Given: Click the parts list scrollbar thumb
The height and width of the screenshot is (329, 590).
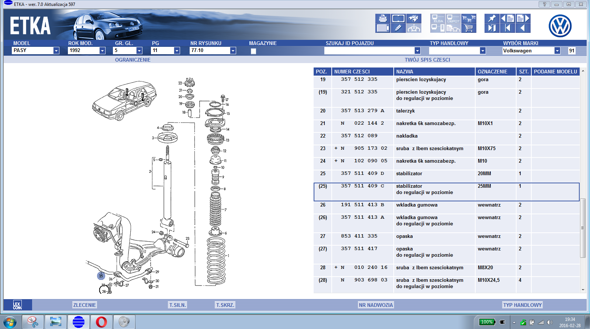Looking at the screenshot, I should pyautogui.click(x=583, y=228).
